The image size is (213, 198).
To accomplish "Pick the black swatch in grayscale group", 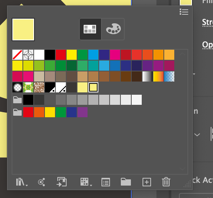I will click(28, 100).
